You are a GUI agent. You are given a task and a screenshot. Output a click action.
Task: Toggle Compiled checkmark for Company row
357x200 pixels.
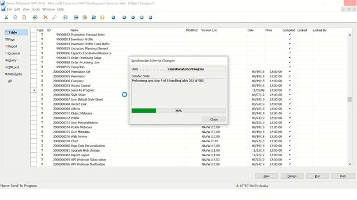[x=290, y=81]
